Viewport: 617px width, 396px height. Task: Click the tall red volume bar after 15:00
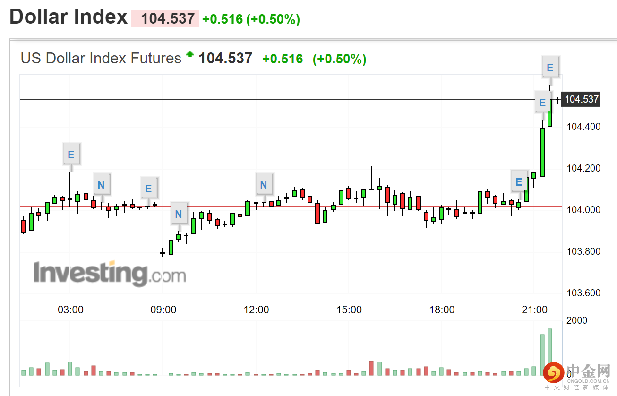tap(371, 368)
